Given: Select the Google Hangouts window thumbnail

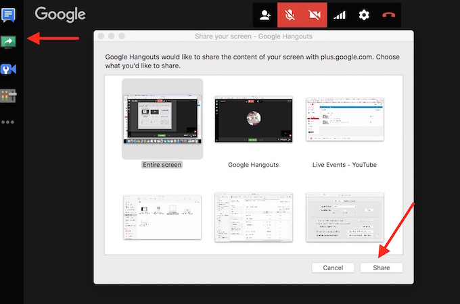Looking at the screenshot, I should (x=253, y=120).
